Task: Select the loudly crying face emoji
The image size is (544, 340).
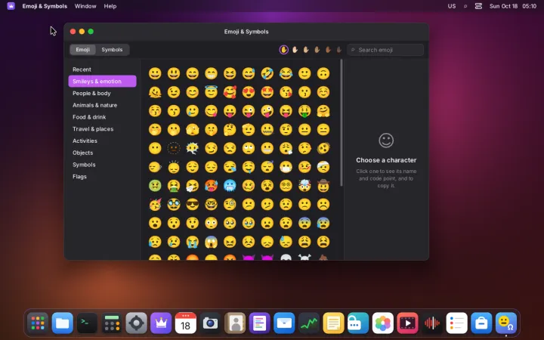Action: point(192,242)
